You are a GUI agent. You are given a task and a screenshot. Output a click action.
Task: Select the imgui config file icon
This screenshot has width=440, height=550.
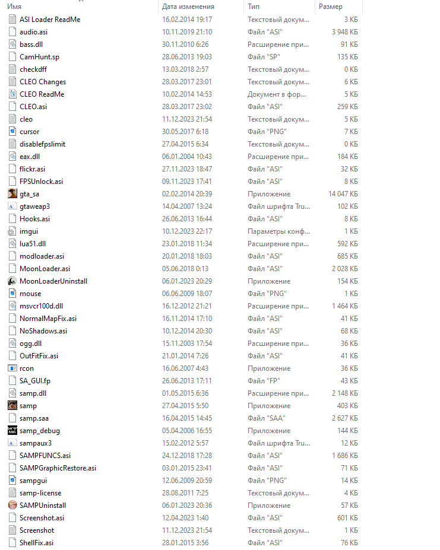pos(12,231)
